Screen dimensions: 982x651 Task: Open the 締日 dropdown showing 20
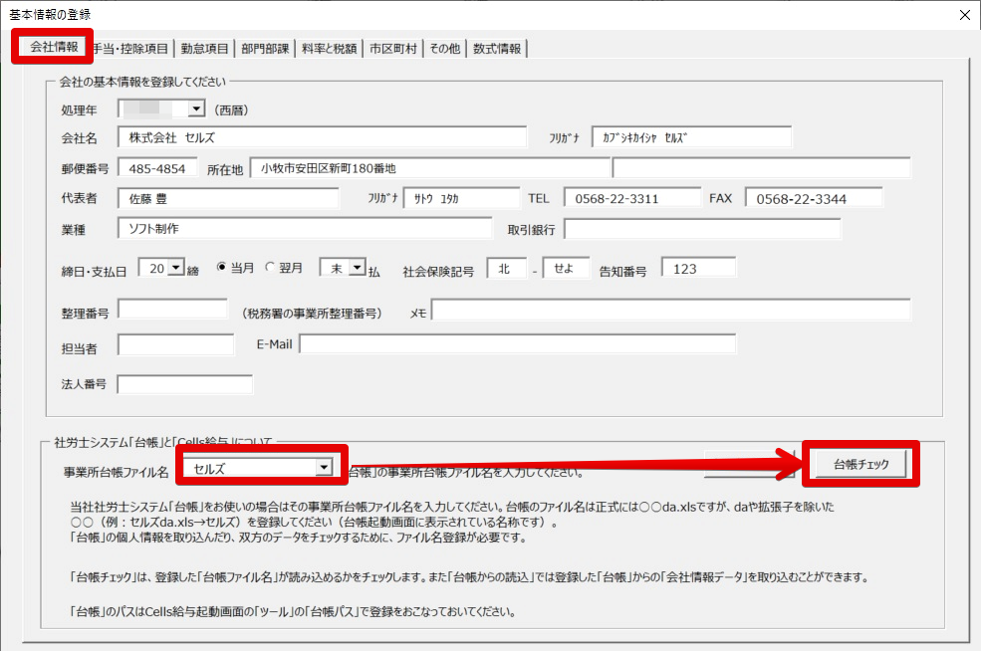click(176, 268)
